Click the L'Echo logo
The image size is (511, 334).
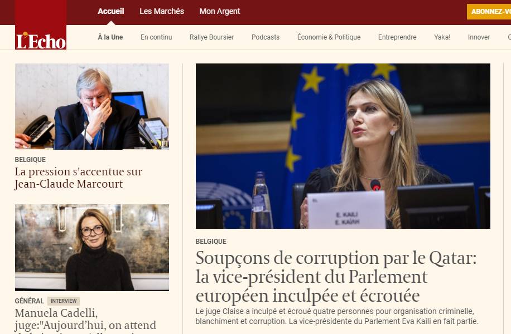(41, 24)
